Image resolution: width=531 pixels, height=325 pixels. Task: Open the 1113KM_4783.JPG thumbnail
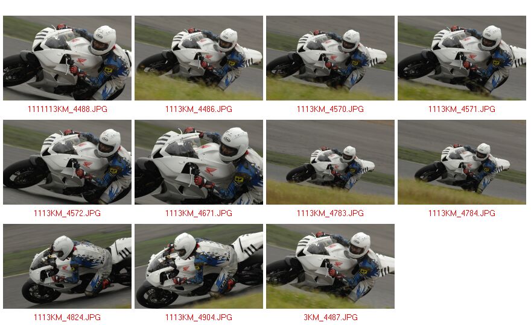click(x=330, y=162)
